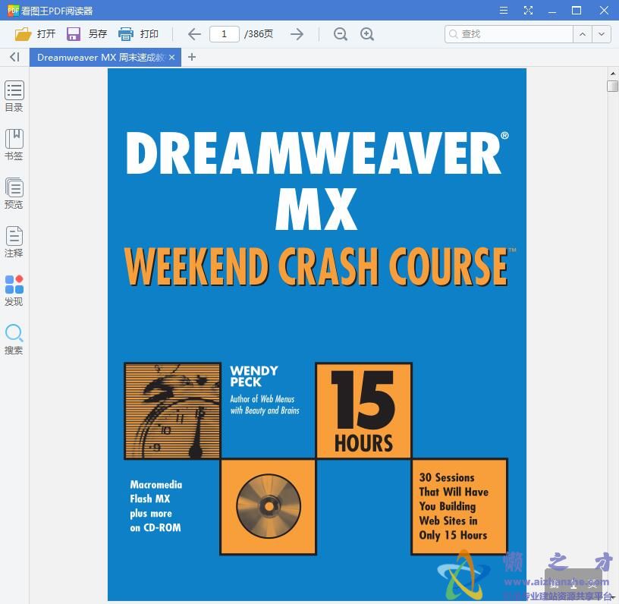Open a new document tab with plus

(x=191, y=57)
